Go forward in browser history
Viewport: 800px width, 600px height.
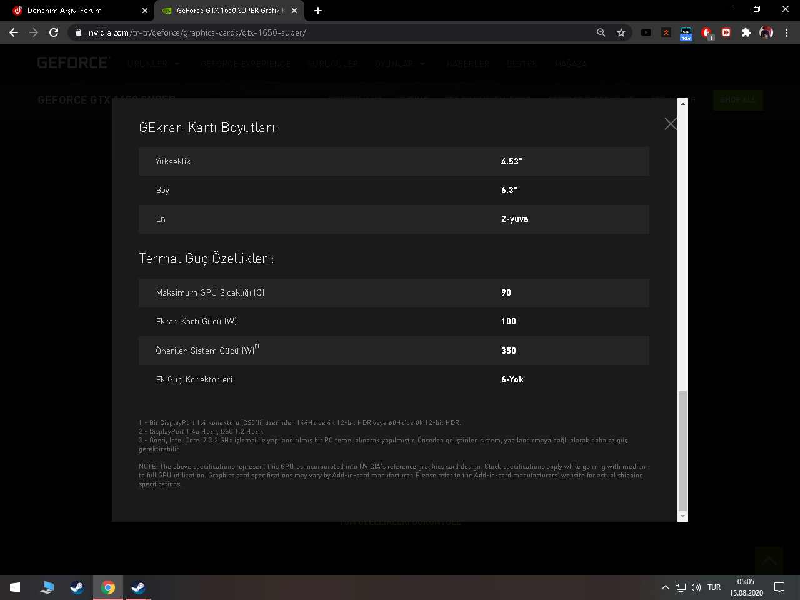tap(34, 32)
